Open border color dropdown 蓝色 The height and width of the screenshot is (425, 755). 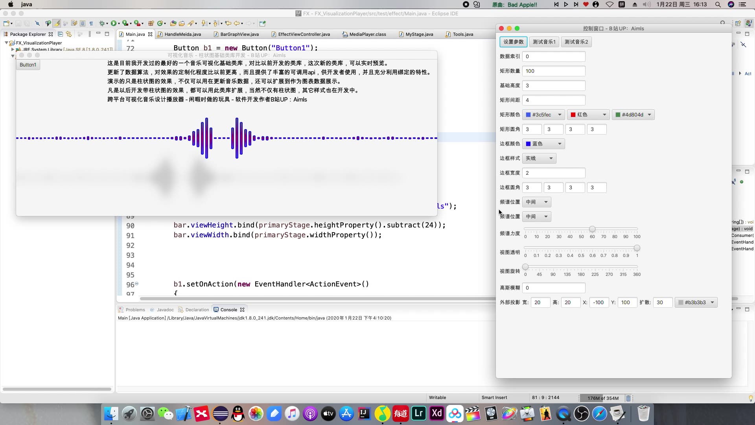click(x=543, y=144)
